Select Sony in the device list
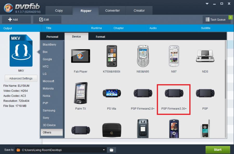The height and width of the screenshot is (154, 234). (x=52, y=118)
